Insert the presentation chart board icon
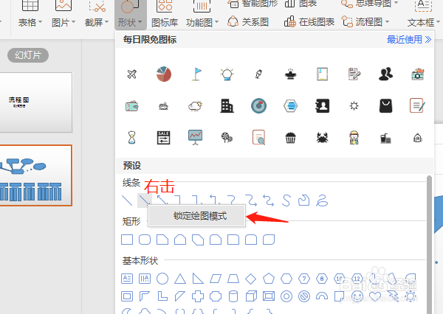 point(195,138)
